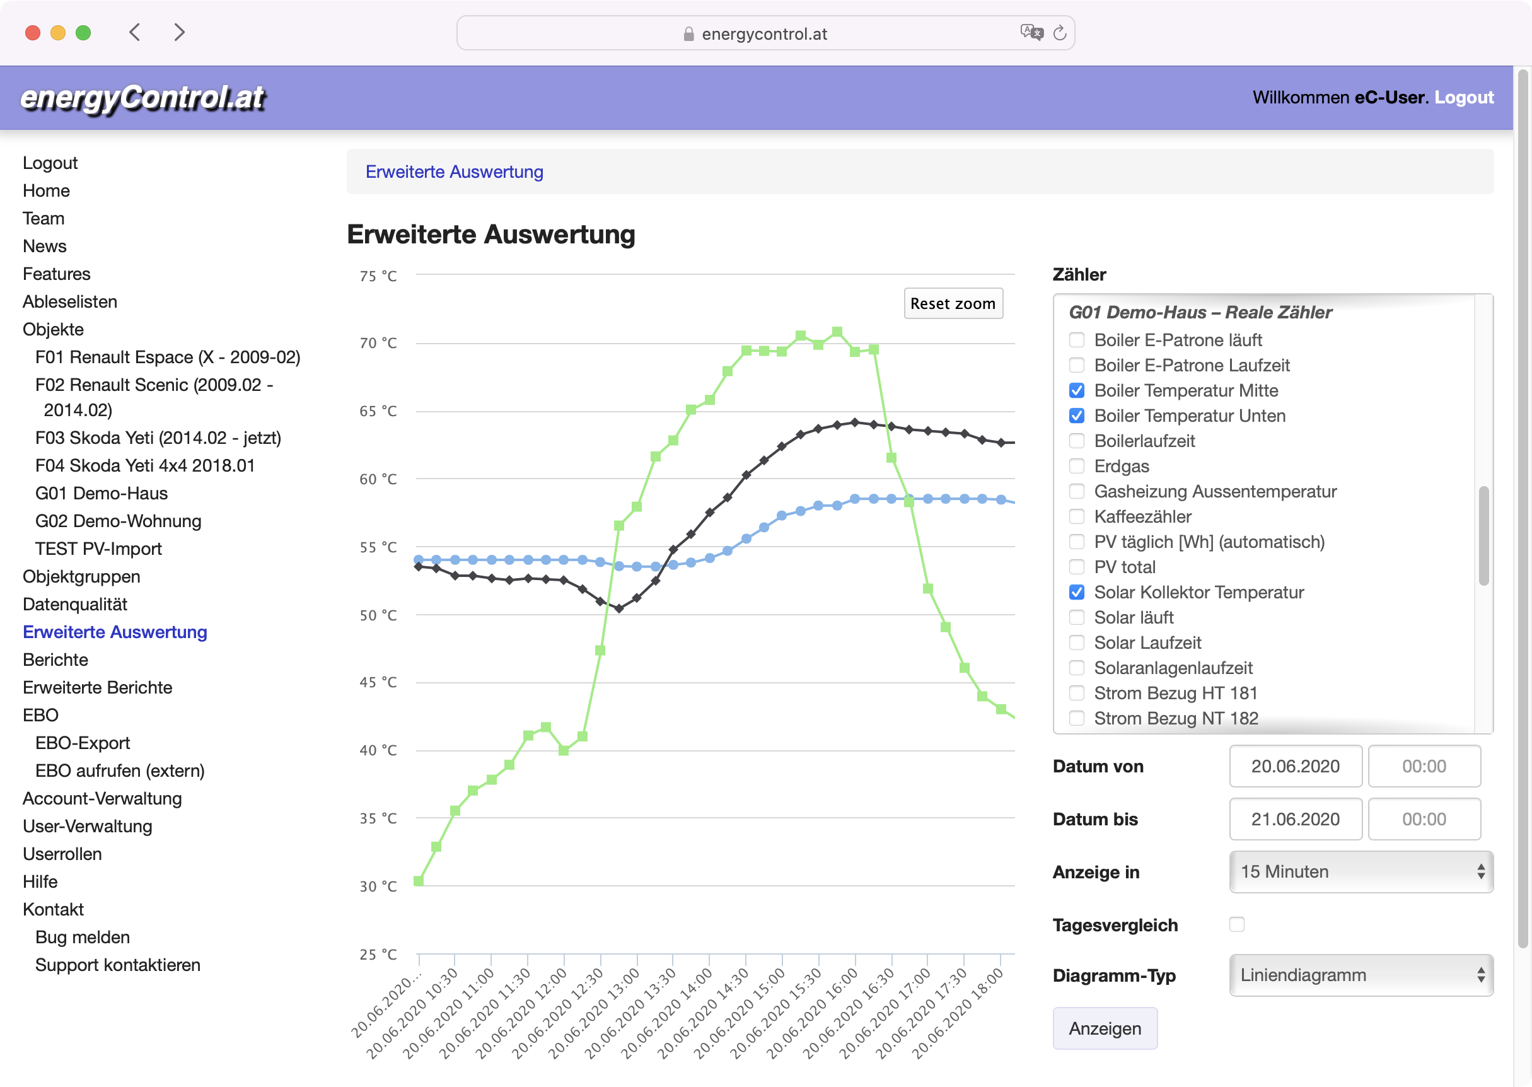
Task: Open the Diagramm-Typ dropdown
Action: pos(1361,975)
